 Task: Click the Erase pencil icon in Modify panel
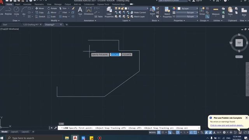[73, 8]
